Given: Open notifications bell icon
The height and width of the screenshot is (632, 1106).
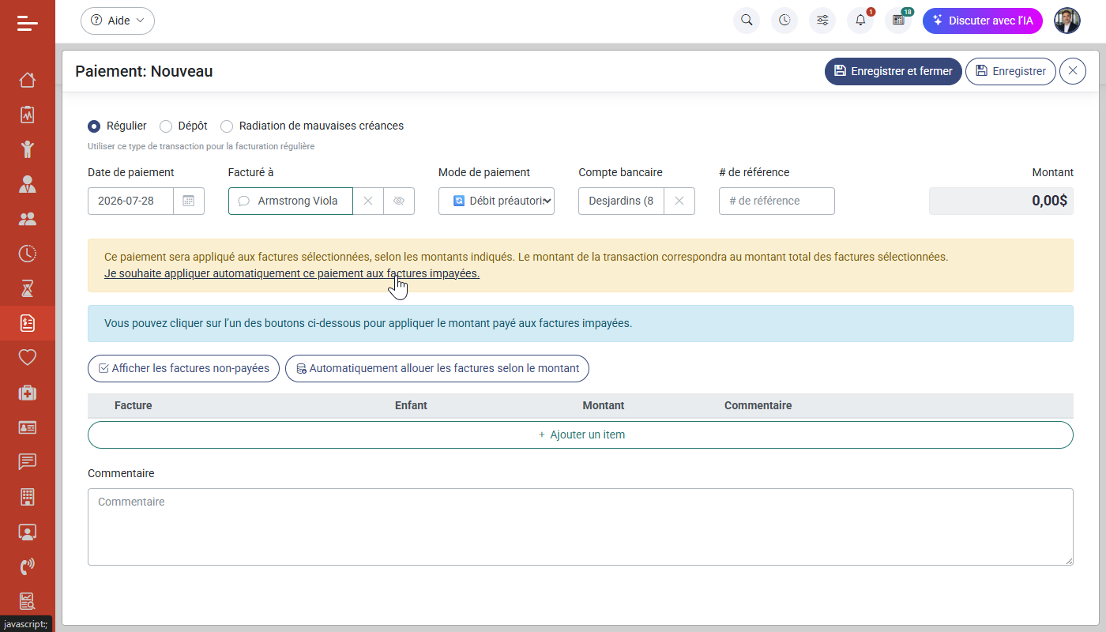Looking at the screenshot, I should point(860,21).
